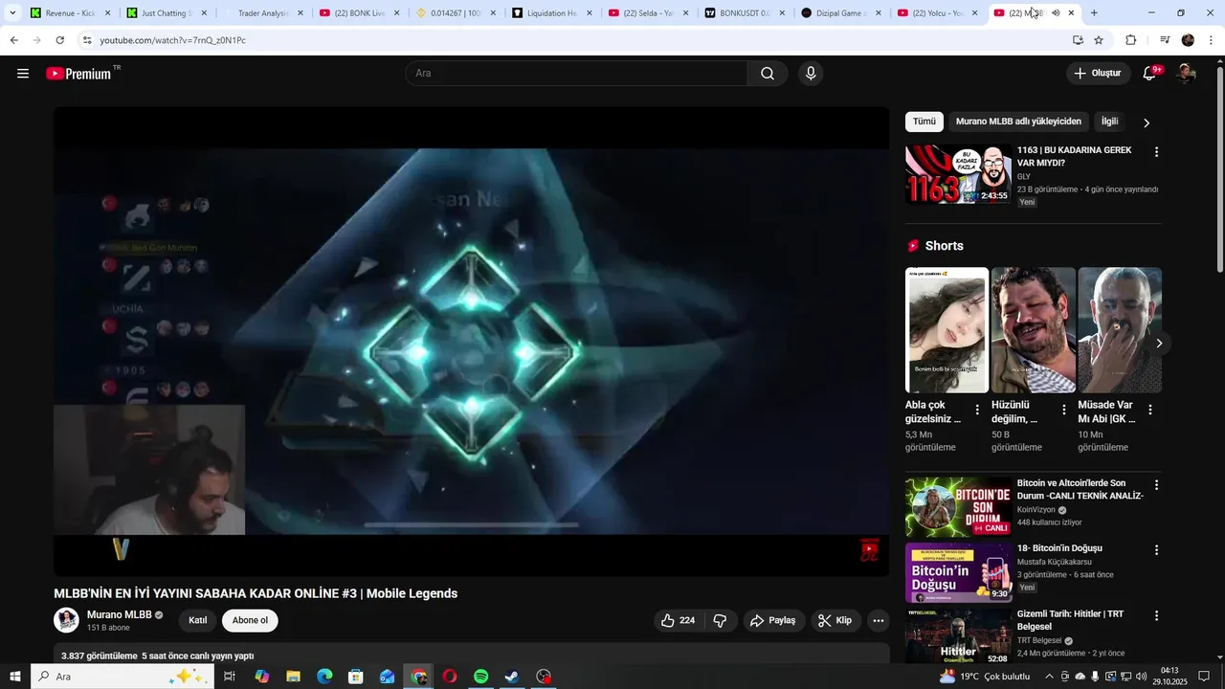The width and height of the screenshot is (1225, 689).
Task: Click the Oluştur create button
Action: (x=1098, y=74)
